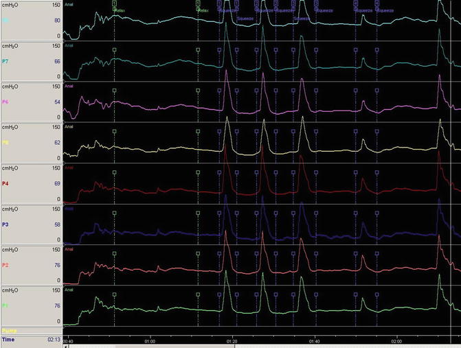Click the first Relax event marker

[114, 3]
